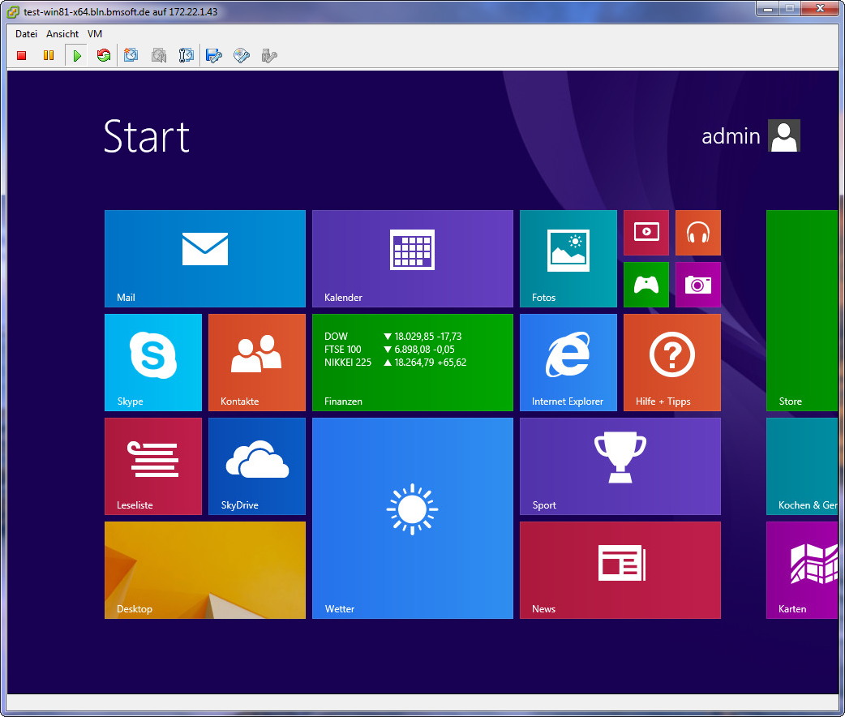Open the small Video tile
The width and height of the screenshot is (845, 717).
[646, 233]
